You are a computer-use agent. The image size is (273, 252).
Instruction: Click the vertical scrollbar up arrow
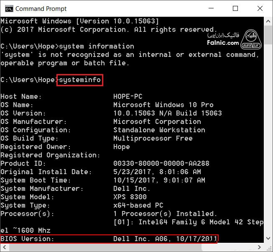point(268,21)
